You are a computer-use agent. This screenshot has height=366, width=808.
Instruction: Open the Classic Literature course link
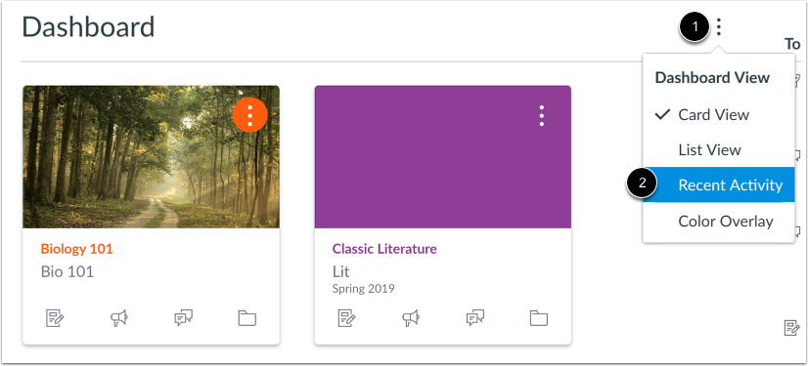(x=384, y=249)
